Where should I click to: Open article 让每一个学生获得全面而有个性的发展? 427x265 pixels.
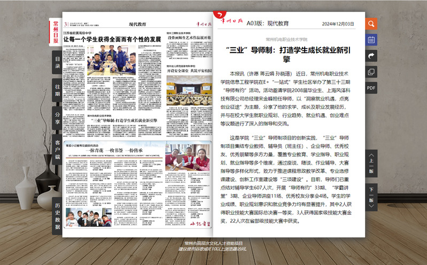pos(112,40)
